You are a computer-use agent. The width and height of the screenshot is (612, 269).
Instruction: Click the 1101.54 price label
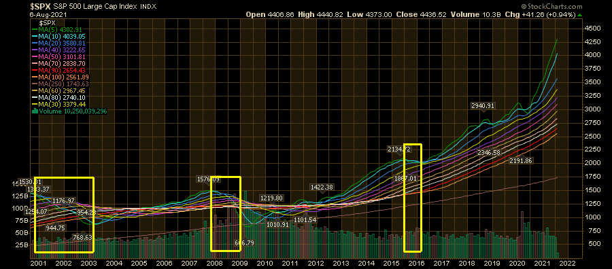click(x=304, y=220)
